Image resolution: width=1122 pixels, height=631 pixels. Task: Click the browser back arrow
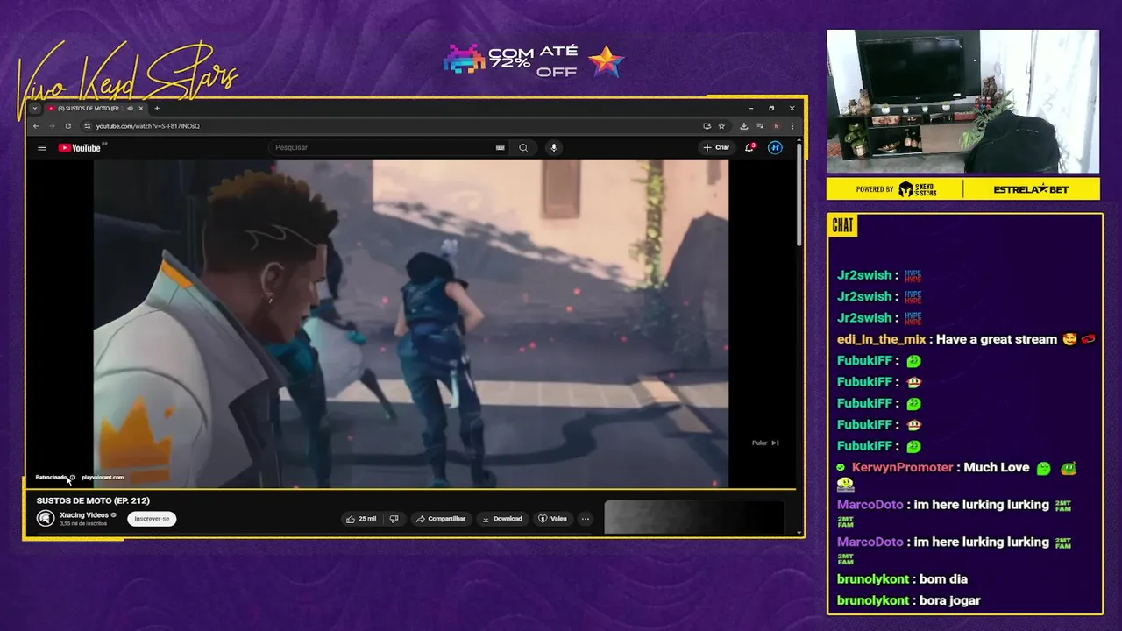tap(36, 126)
